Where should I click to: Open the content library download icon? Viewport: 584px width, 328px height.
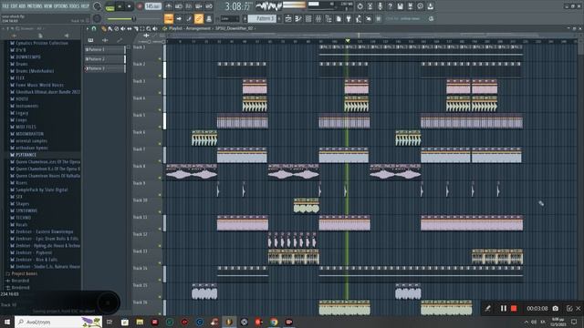pos(431,6)
